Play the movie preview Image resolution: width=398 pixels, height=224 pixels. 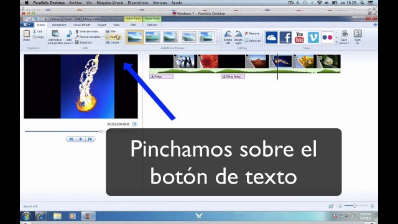click(81, 139)
